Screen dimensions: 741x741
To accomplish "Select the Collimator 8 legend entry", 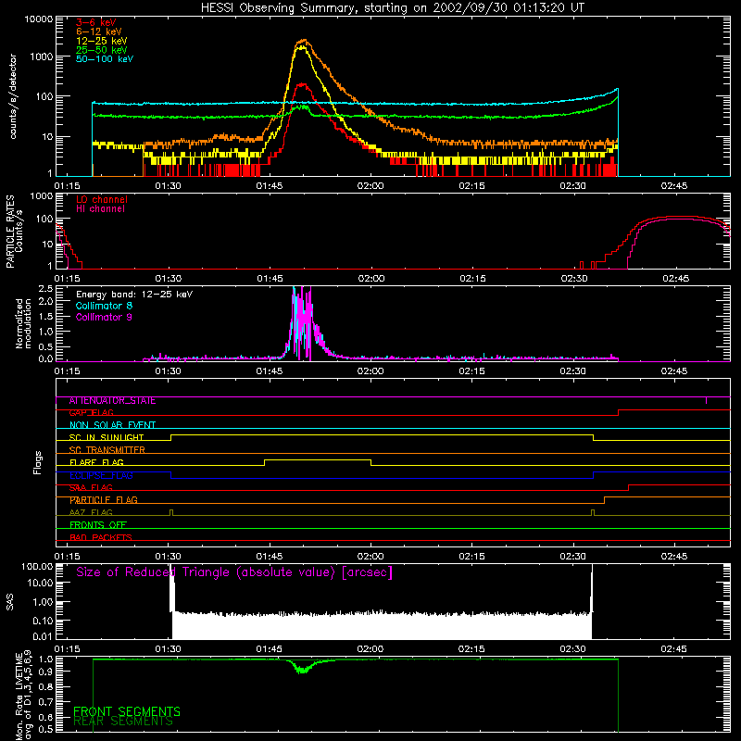I will 104,306.
